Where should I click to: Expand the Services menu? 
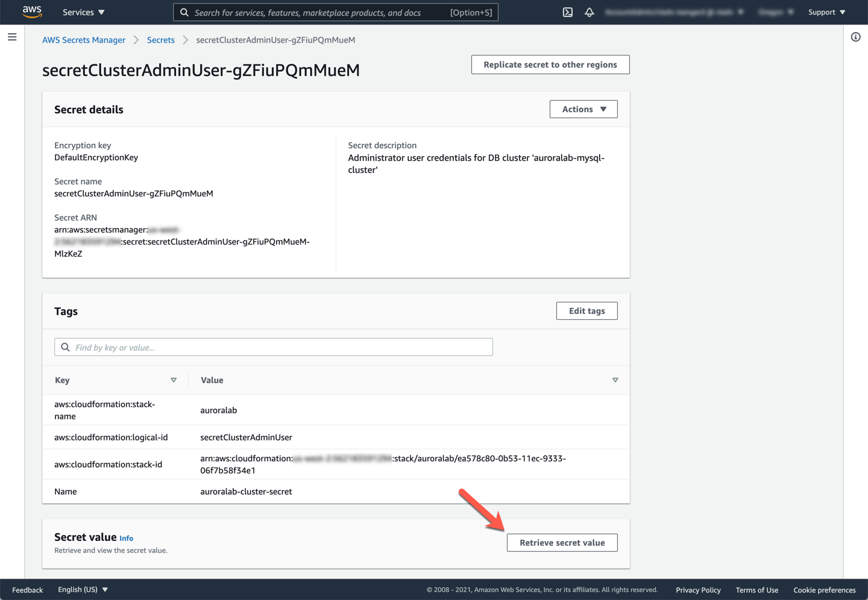click(83, 12)
